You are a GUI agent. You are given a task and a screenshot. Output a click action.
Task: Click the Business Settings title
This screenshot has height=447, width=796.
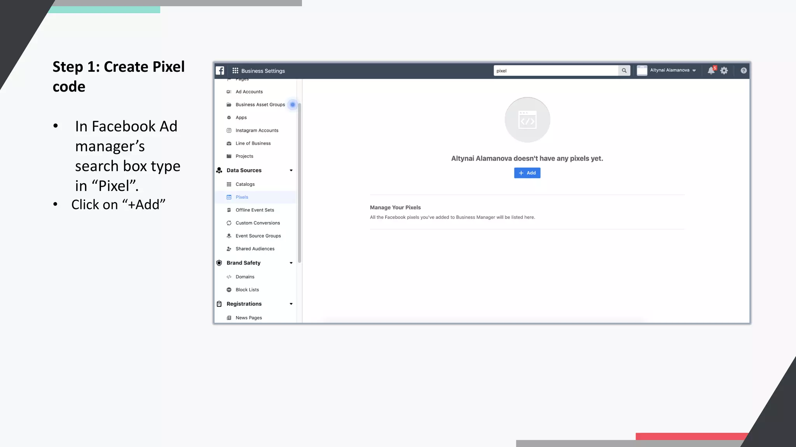pos(263,71)
